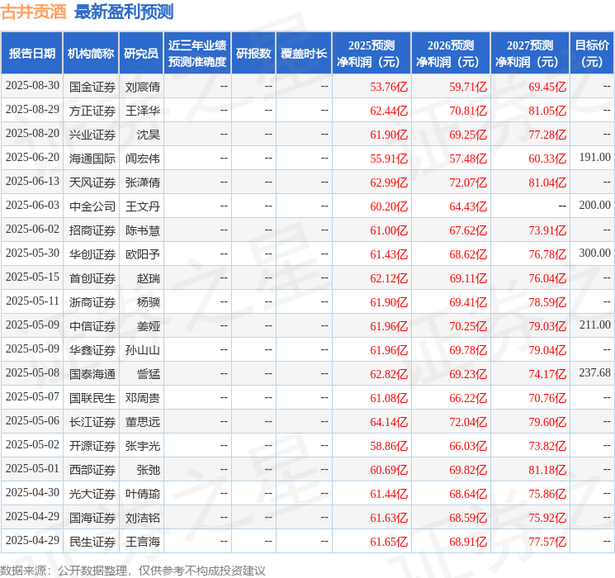Click the 81.18亿 2027 forecast value
The width and height of the screenshot is (615, 578).
547,470
